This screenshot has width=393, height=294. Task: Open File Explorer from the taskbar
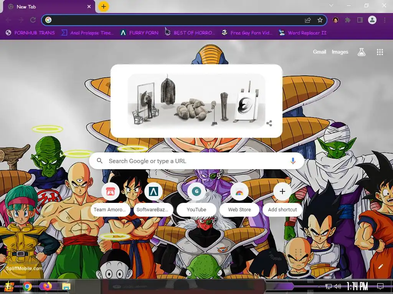pyautogui.click(x=66, y=286)
